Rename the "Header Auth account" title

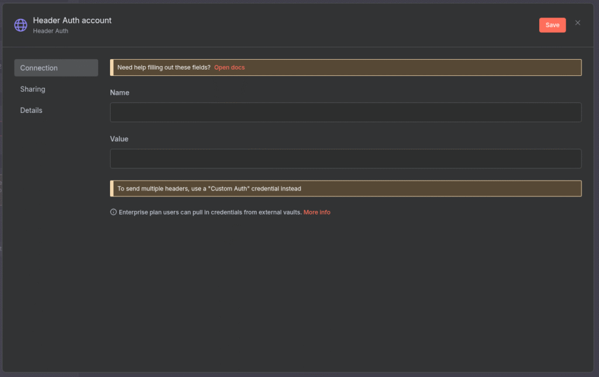point(72,20)
